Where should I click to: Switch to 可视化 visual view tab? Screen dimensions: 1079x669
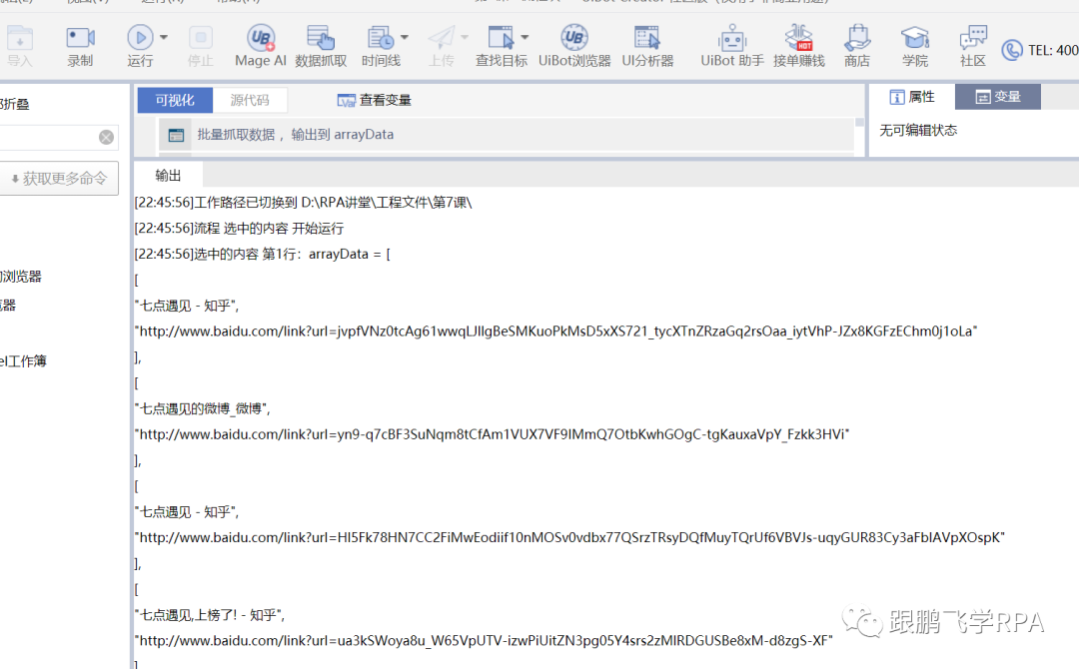pos(175,101)
